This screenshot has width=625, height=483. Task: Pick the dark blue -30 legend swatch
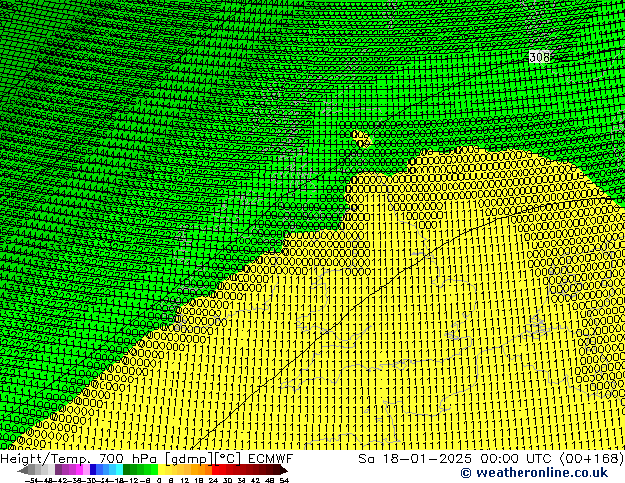click(x=93, y=470)
